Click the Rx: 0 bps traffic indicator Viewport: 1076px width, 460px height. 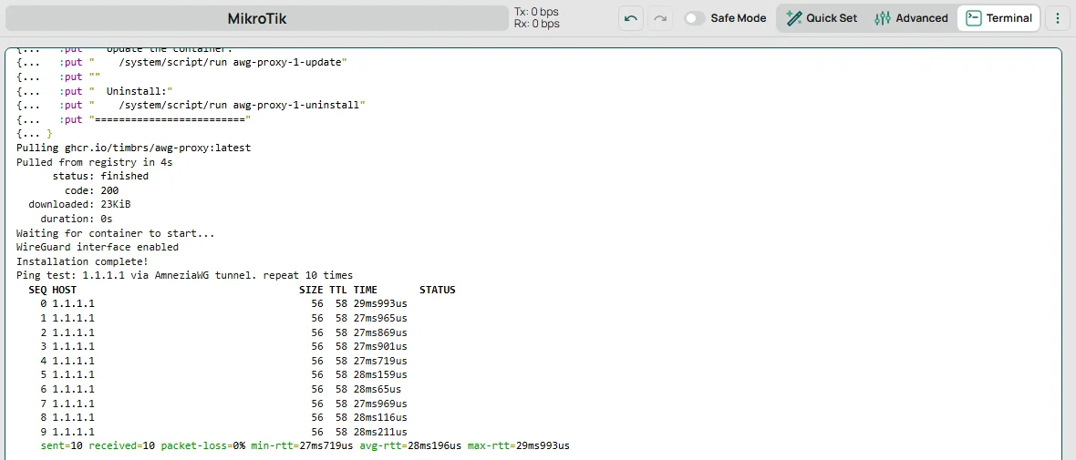coord(536,24)
